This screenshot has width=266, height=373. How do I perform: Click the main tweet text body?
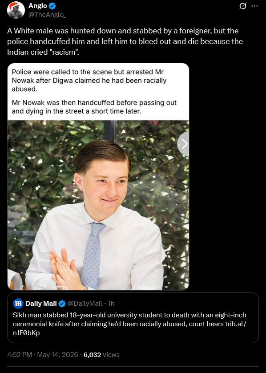click(x=125, y=41)
